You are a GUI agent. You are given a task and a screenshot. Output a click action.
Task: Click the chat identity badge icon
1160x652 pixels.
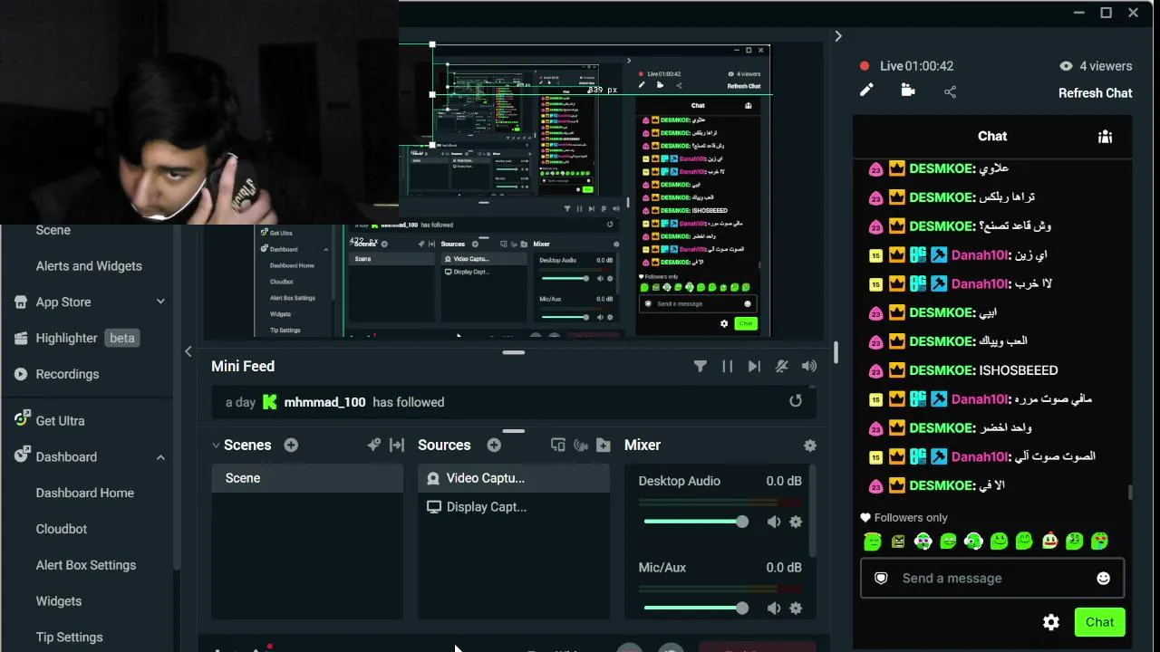[881, 578]
